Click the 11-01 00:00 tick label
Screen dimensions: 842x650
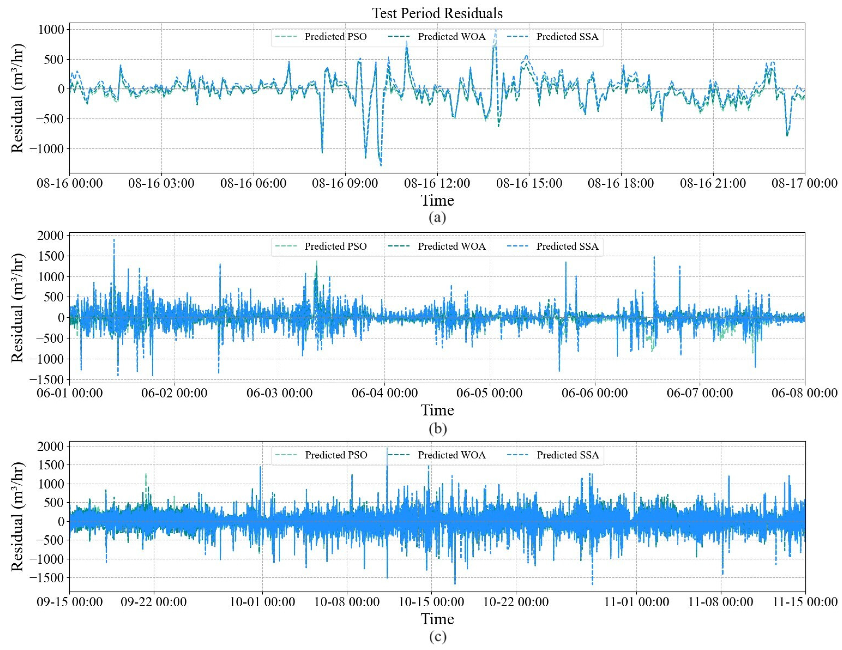point(636,602)
